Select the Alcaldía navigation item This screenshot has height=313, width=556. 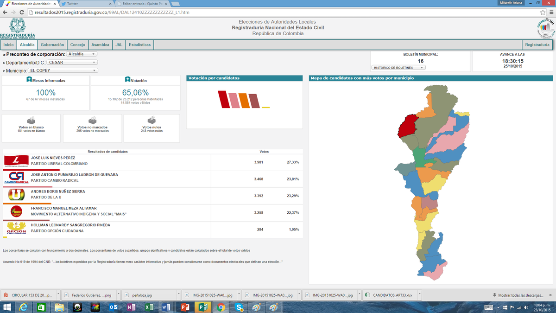point(27,45)
